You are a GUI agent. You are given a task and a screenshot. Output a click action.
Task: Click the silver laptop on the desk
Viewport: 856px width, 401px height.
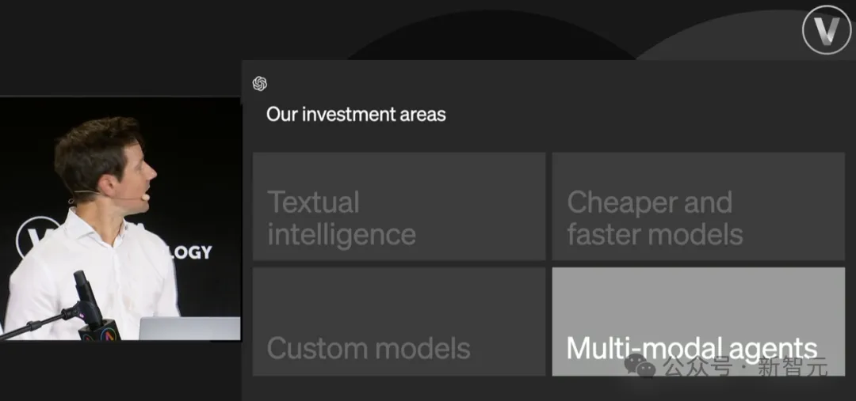click(189, 327)
